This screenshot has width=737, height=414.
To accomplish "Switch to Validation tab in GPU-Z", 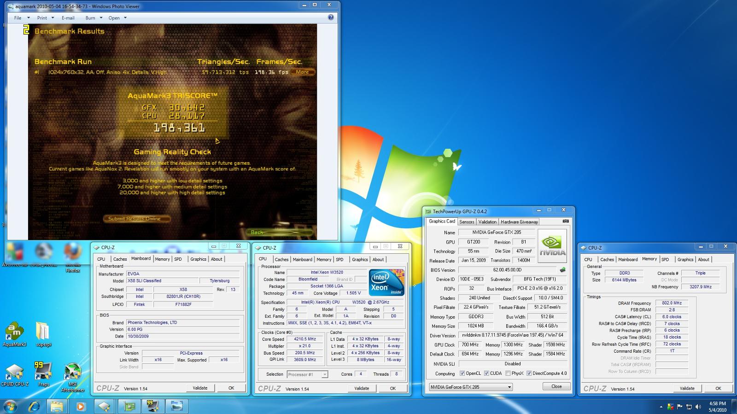I will coord(487,222).
